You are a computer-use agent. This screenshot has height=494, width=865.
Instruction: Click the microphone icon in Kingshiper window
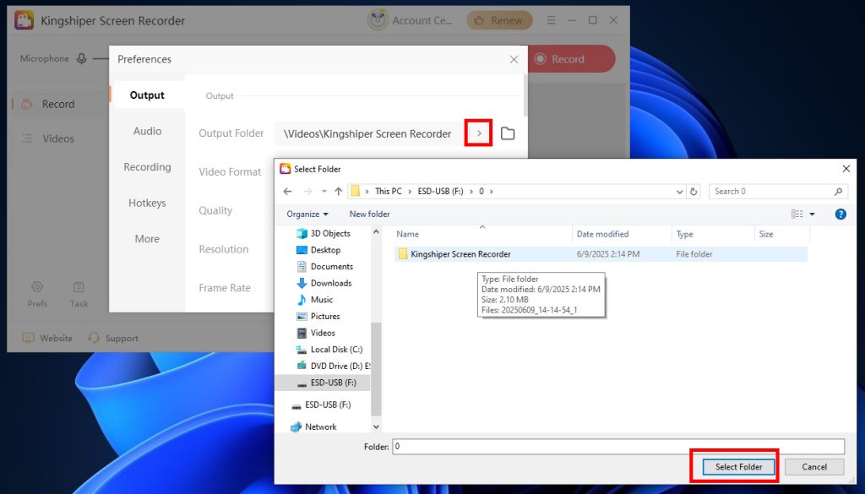(x=82, y=58)
